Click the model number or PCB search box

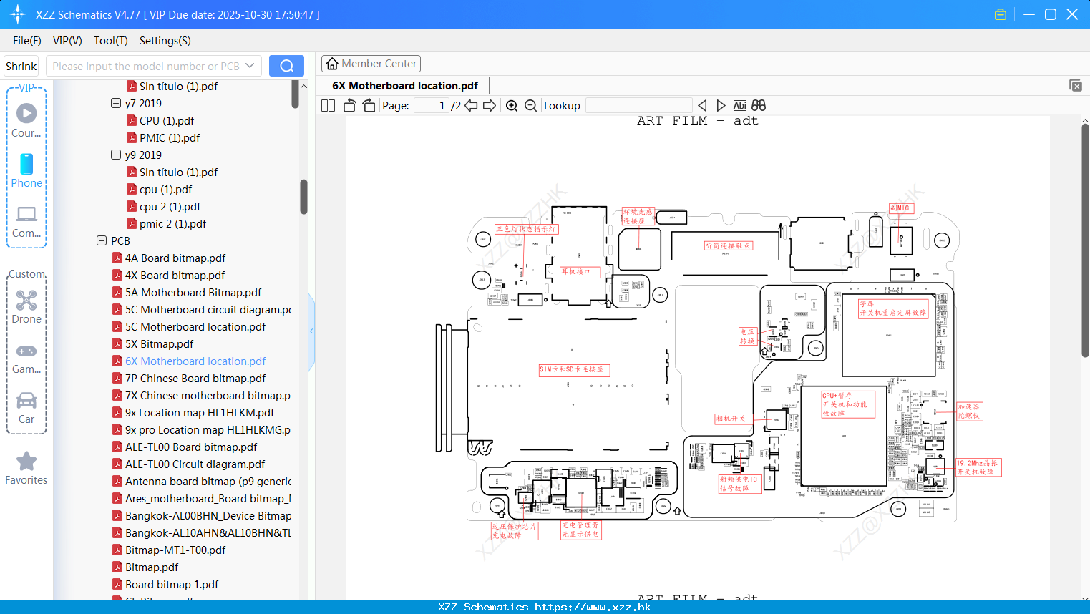154,66
